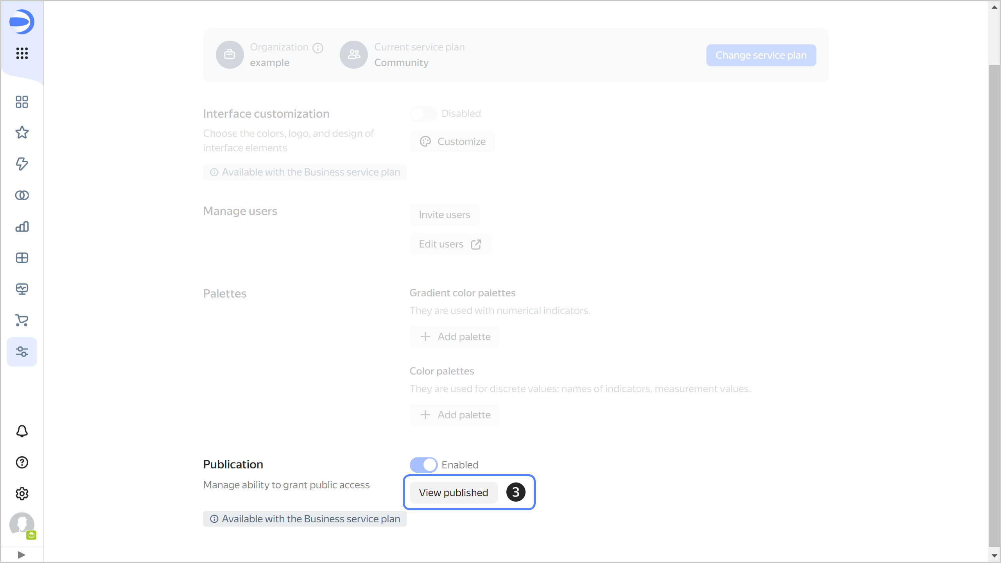Add a gradient color palette
The height and width of the screenshot is (563, 1001).
click(x=455, y=337)
